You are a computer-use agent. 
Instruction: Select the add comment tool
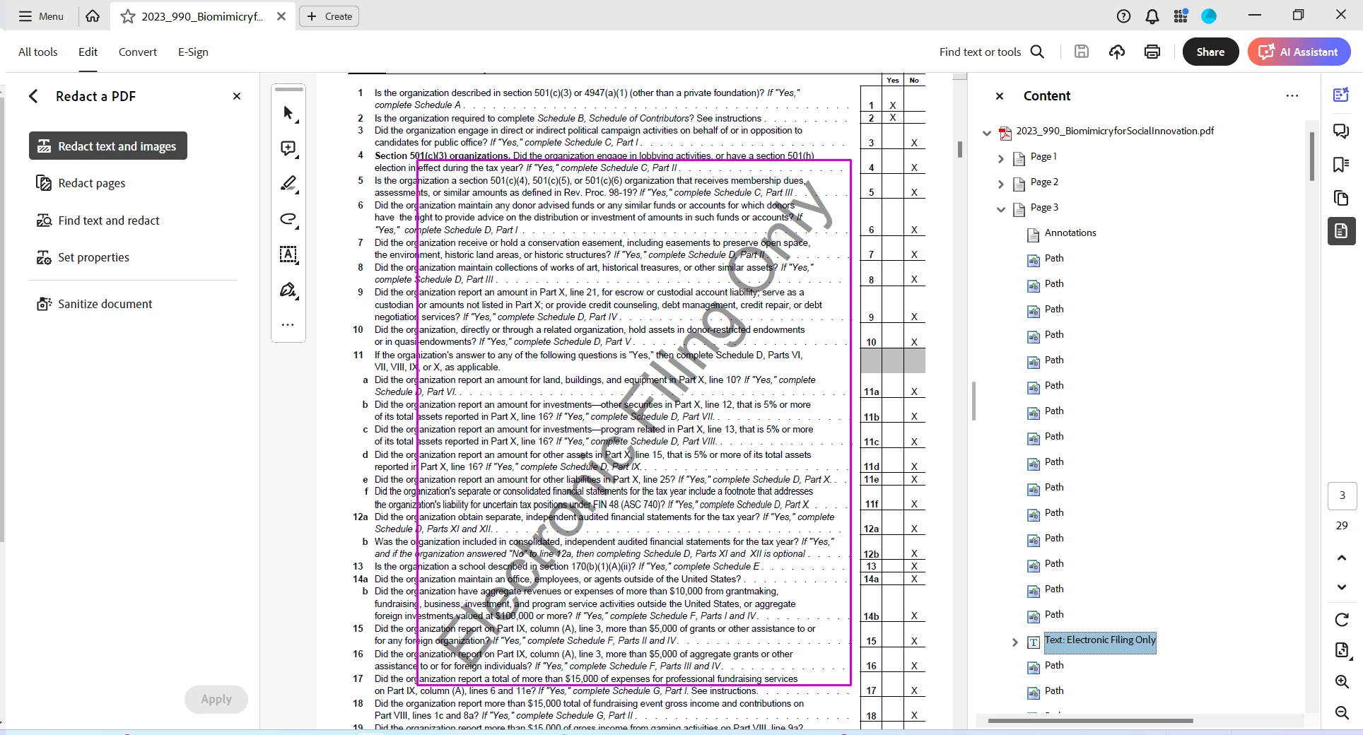pos(288,148)
